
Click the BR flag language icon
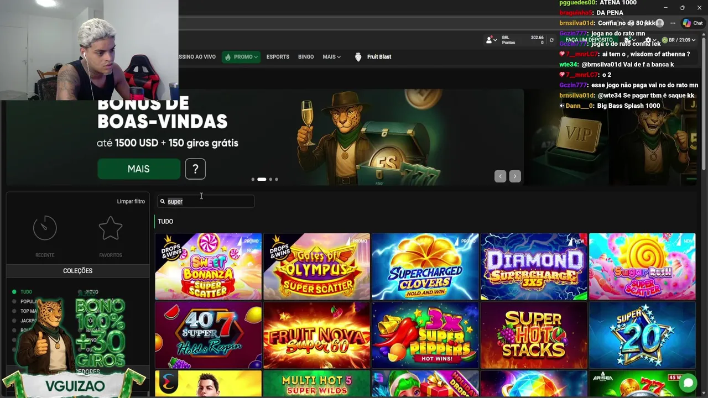tap(665, 40)
